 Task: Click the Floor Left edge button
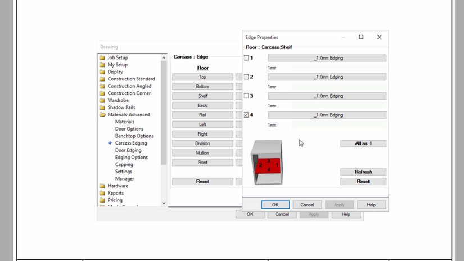pos(202,124)
